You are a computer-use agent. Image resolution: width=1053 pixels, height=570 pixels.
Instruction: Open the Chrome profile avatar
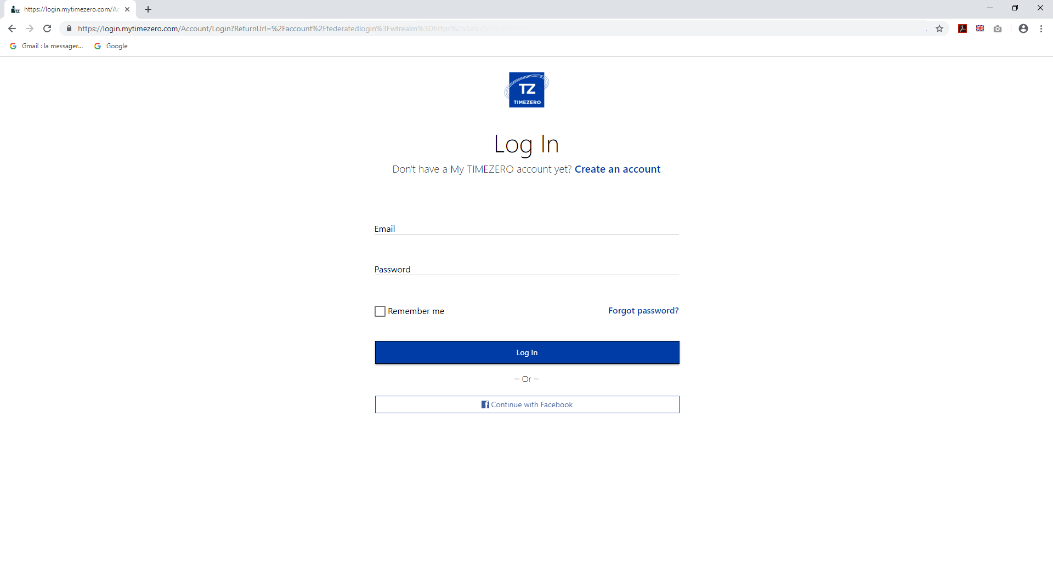click(1023, 29)
